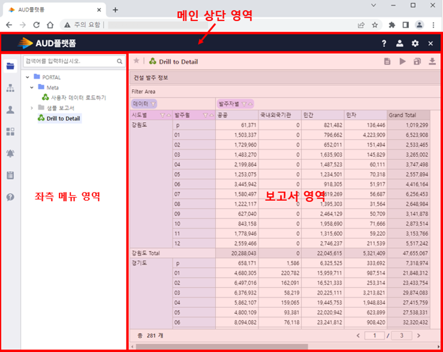
Task: Click the bell notification sidebar icon
Action: click(10, 153)
